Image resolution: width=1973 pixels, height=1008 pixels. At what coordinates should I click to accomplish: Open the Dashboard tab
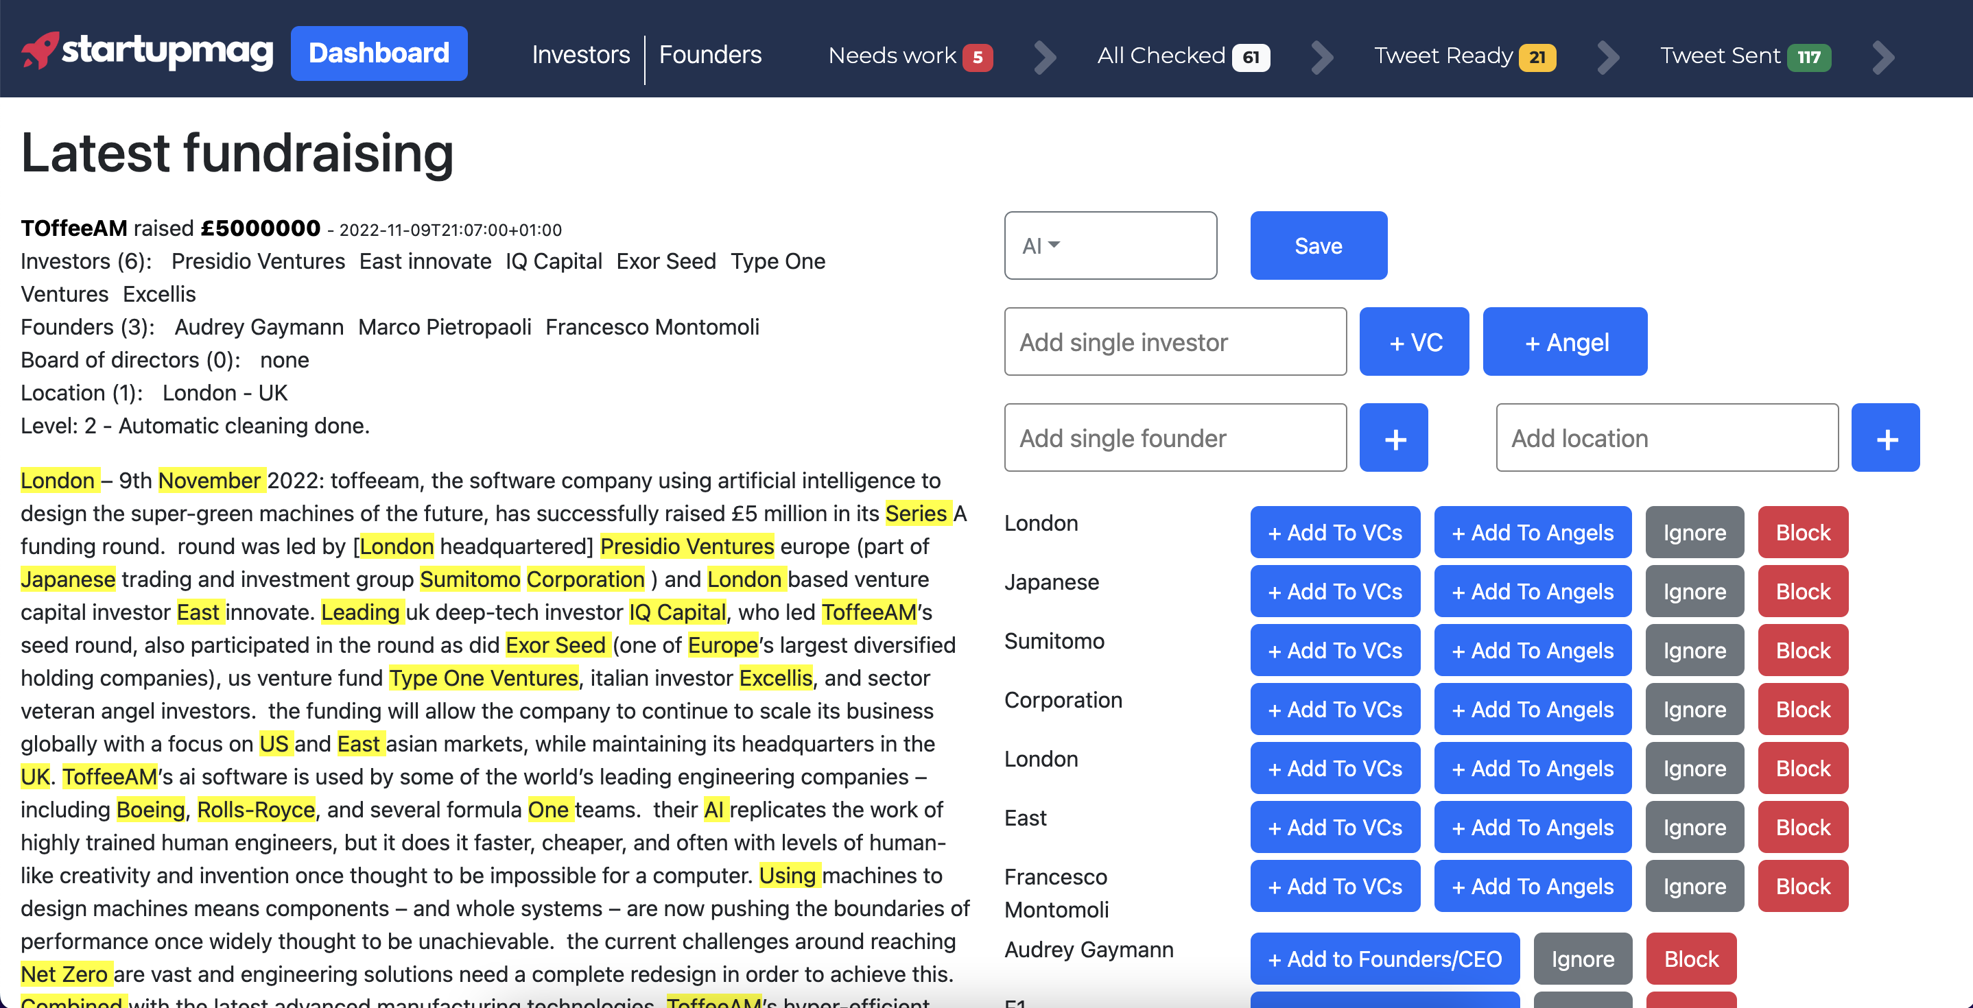coord(379,53)
